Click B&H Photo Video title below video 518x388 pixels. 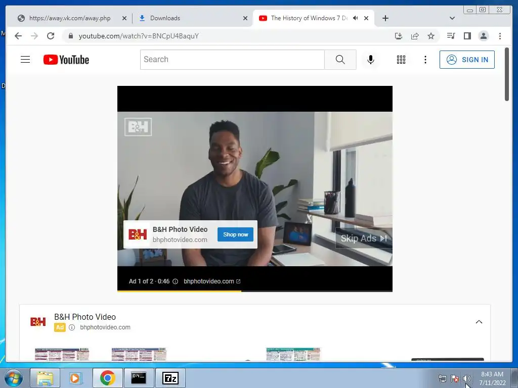[x=85, y=317]
